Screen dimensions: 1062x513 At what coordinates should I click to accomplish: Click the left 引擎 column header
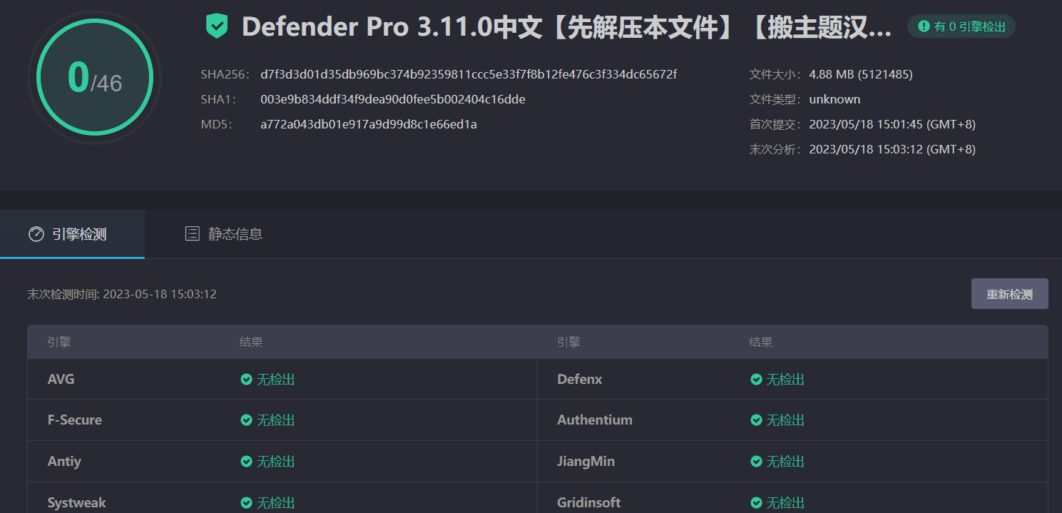pyautogui.click(x=59, y=342)
